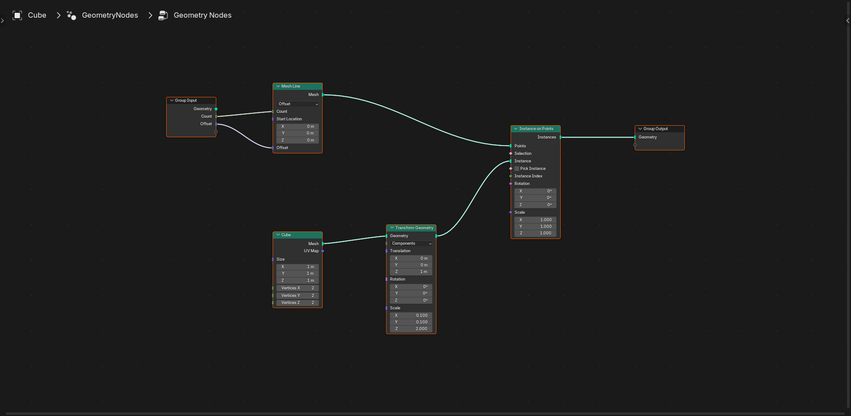Expand the left toolbar region arrow
This screenshot has width=851, height=416.
pos(2,20)
